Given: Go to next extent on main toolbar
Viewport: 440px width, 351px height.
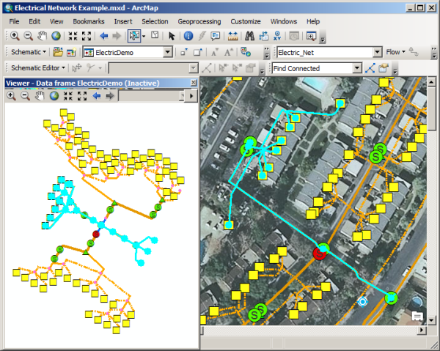Looking at the screenshot, I should 117,36.
